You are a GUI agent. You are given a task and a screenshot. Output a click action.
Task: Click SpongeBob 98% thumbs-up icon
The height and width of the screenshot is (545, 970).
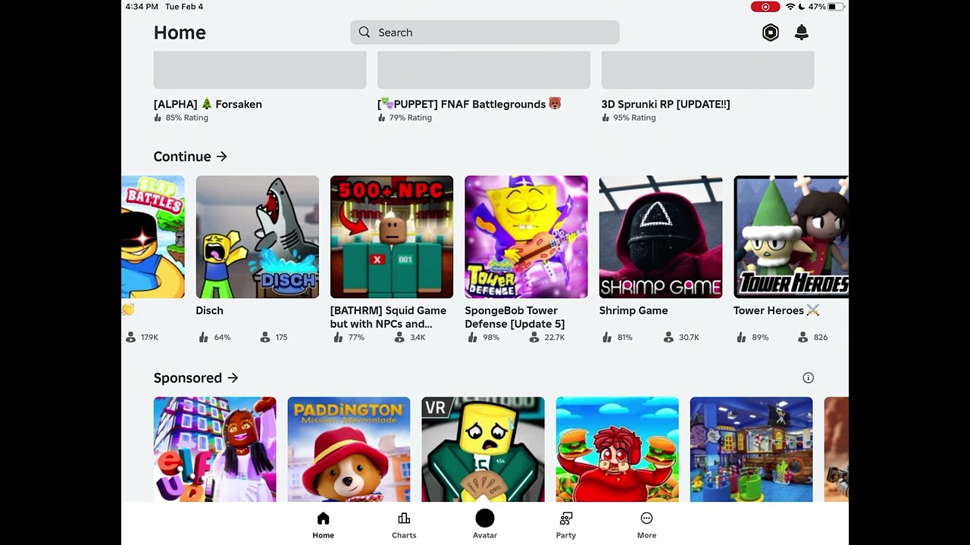472,338
